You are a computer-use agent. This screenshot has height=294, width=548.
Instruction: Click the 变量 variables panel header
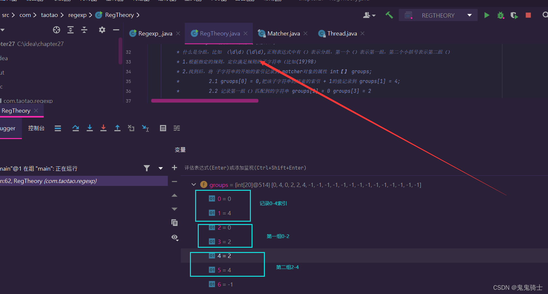[180, 150]
